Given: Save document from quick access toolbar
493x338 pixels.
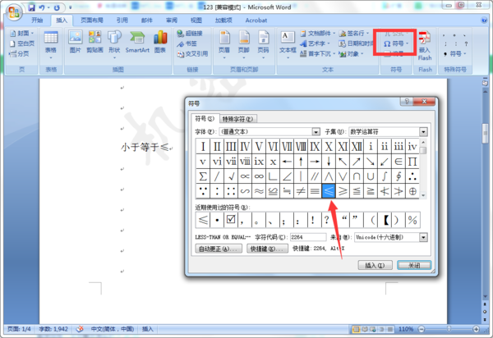Looking at the screenshot, I should (x=31, y=7).
